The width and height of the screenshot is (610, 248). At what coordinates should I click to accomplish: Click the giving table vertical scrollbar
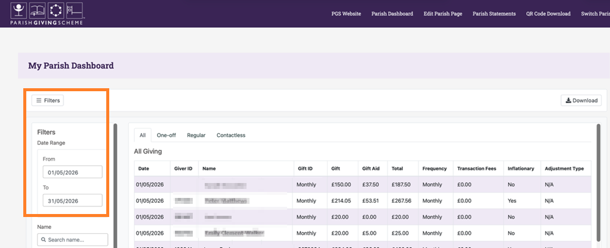point(599,182)
